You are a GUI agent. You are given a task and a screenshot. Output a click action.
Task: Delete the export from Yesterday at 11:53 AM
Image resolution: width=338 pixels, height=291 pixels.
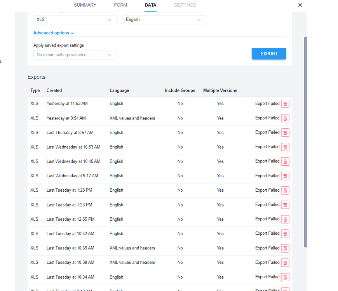coord(285,104)
